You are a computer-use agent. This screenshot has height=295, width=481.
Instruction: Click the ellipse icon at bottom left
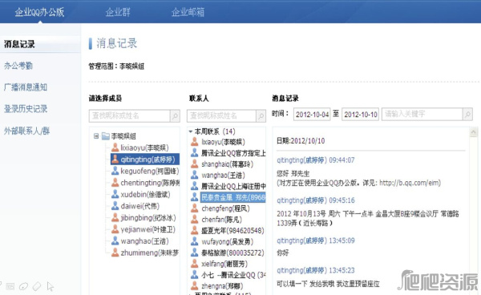(23, 286)
